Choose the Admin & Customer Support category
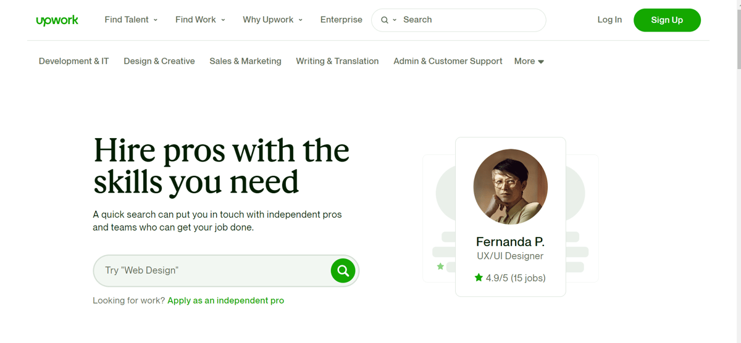 (448, 61)
